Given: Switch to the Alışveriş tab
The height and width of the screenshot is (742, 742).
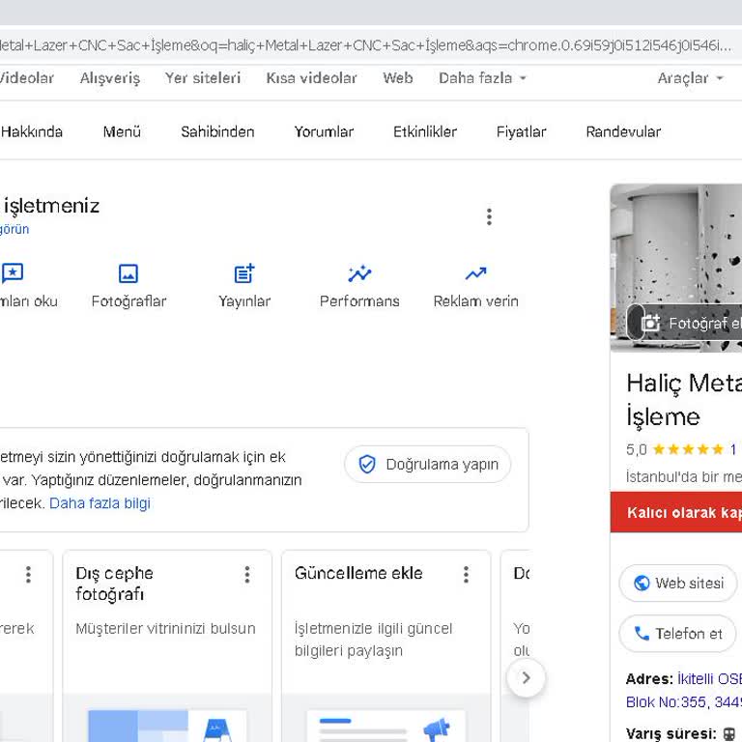Looking at the screenshot, I should (x=110, y=78).
